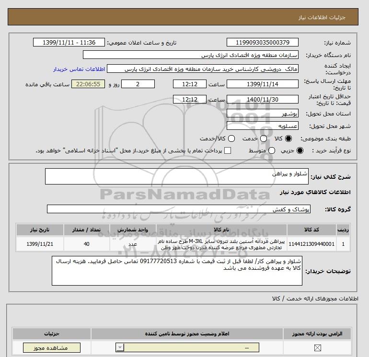Click the goods group field پوشاک و کفش
369x357 pixels.
point(179,209)
